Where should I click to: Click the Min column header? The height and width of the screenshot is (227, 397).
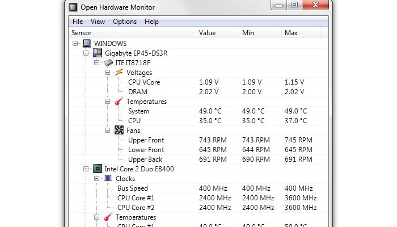tap(260, 33)
